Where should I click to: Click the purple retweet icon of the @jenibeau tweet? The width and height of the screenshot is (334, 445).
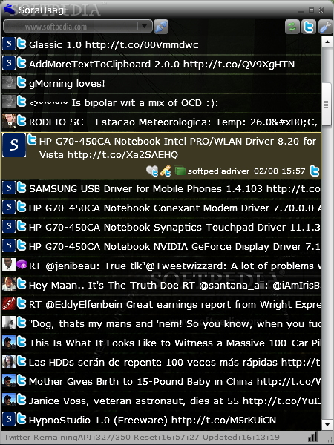(x=22, y=265)
